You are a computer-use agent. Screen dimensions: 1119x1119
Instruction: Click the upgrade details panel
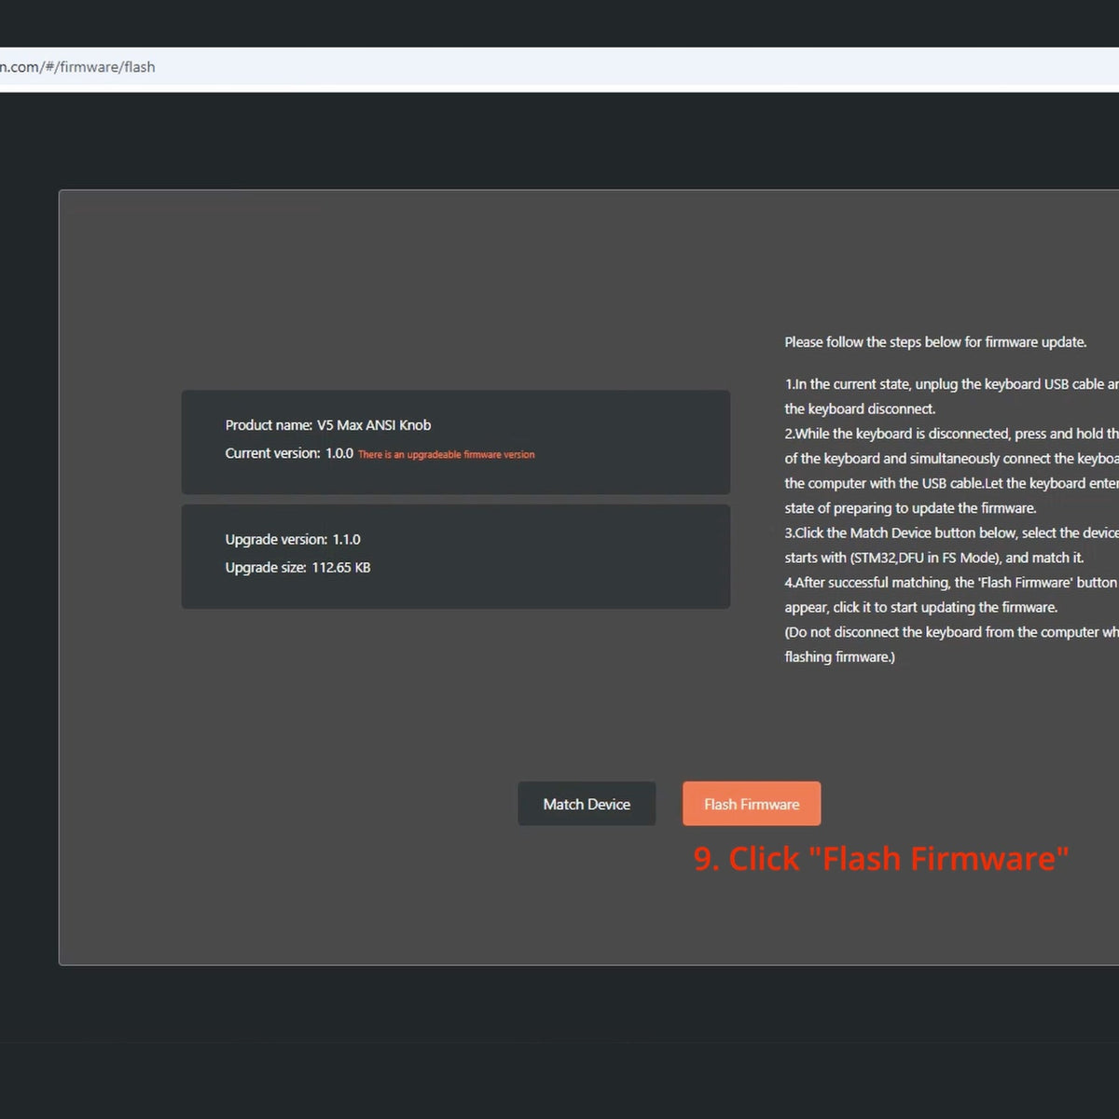tap(455, 557)
